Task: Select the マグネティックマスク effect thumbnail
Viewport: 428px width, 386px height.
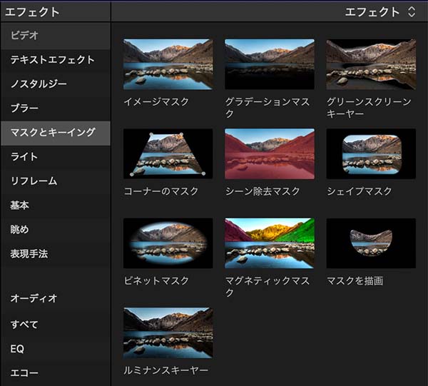Action: coord(269,243)
